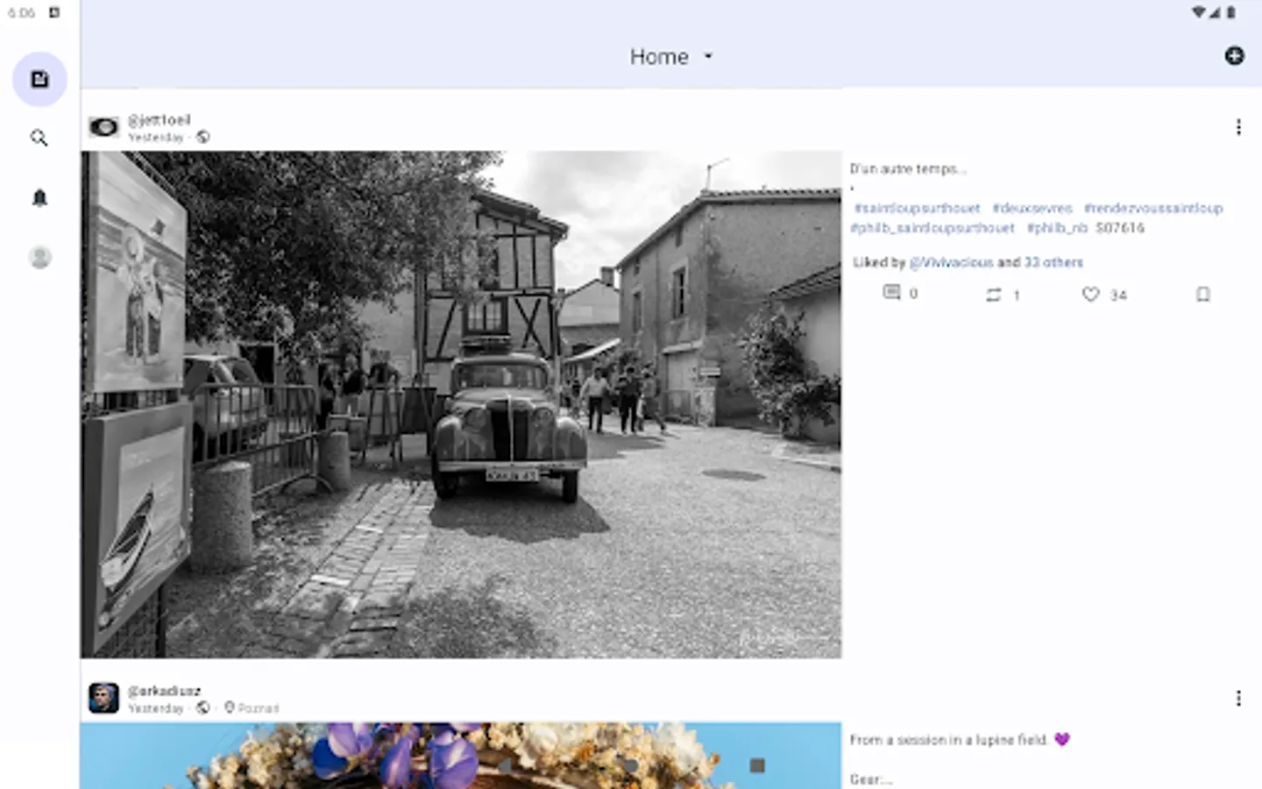The image size is (1262, 789).
Task: Create a new post with plus icon
Action: click(1234, 56)
